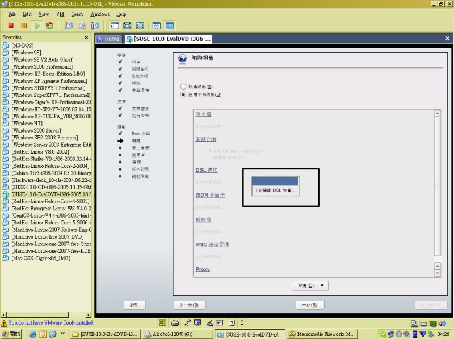
Task: Click the warning icon for VMware Tools notice
Action: point(4,323)
